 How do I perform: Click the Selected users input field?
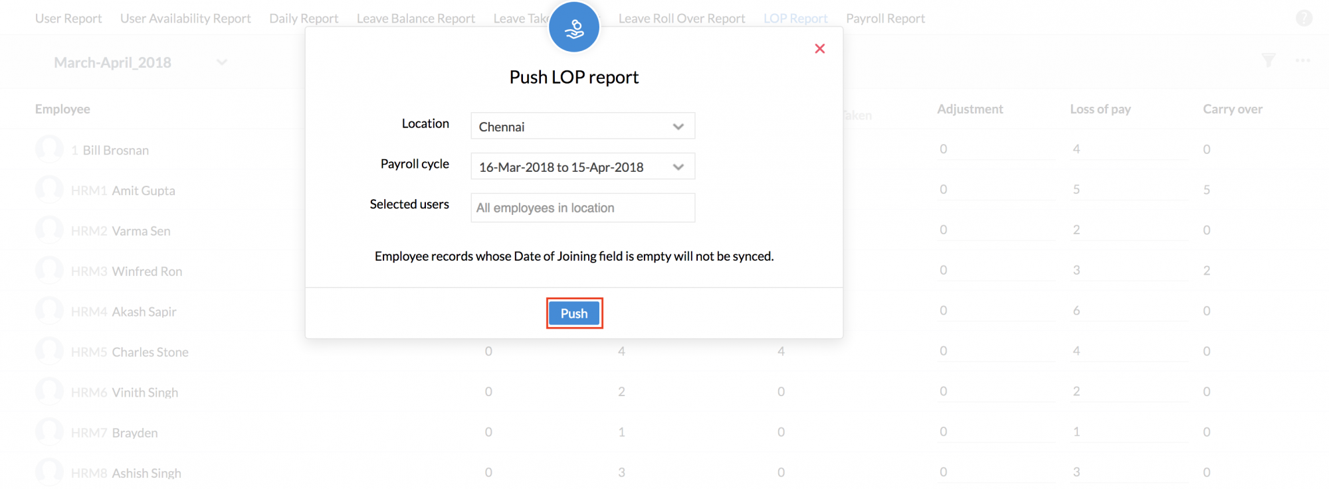[x=583, y=208]
